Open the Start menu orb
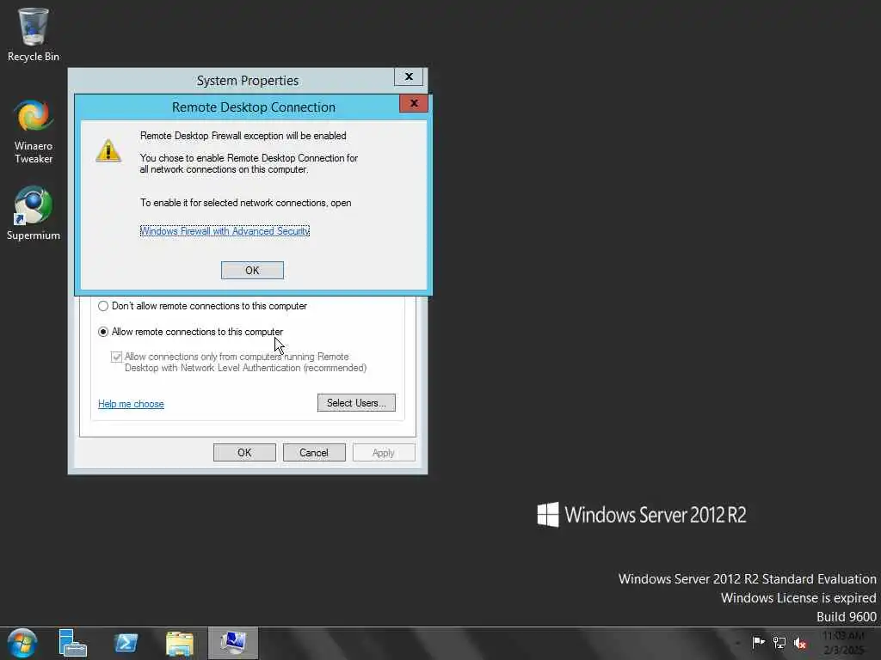This screenshot has width=881, height=660. (22, 643)
